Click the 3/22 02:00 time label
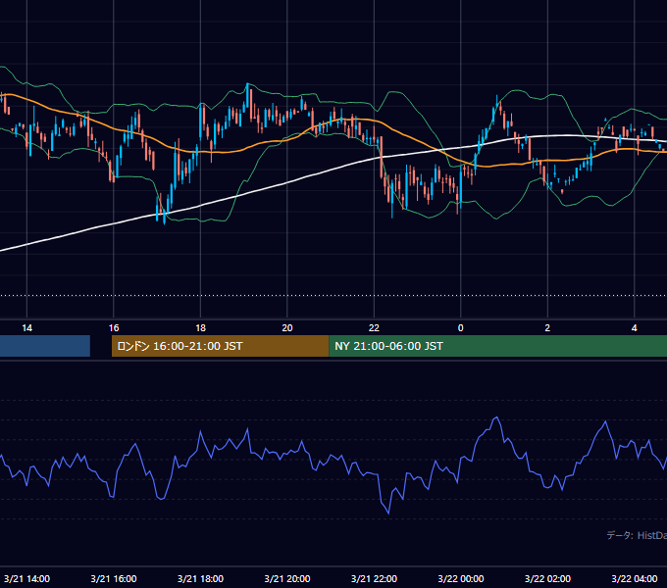The height and width of the screenshot is (588, 667). (x=547, y=578)
